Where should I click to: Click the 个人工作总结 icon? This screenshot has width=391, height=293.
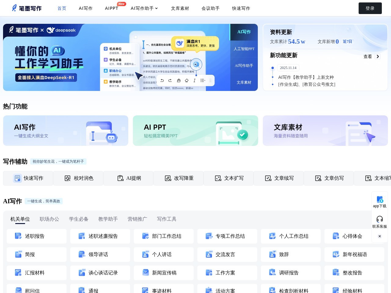point(272,236)
